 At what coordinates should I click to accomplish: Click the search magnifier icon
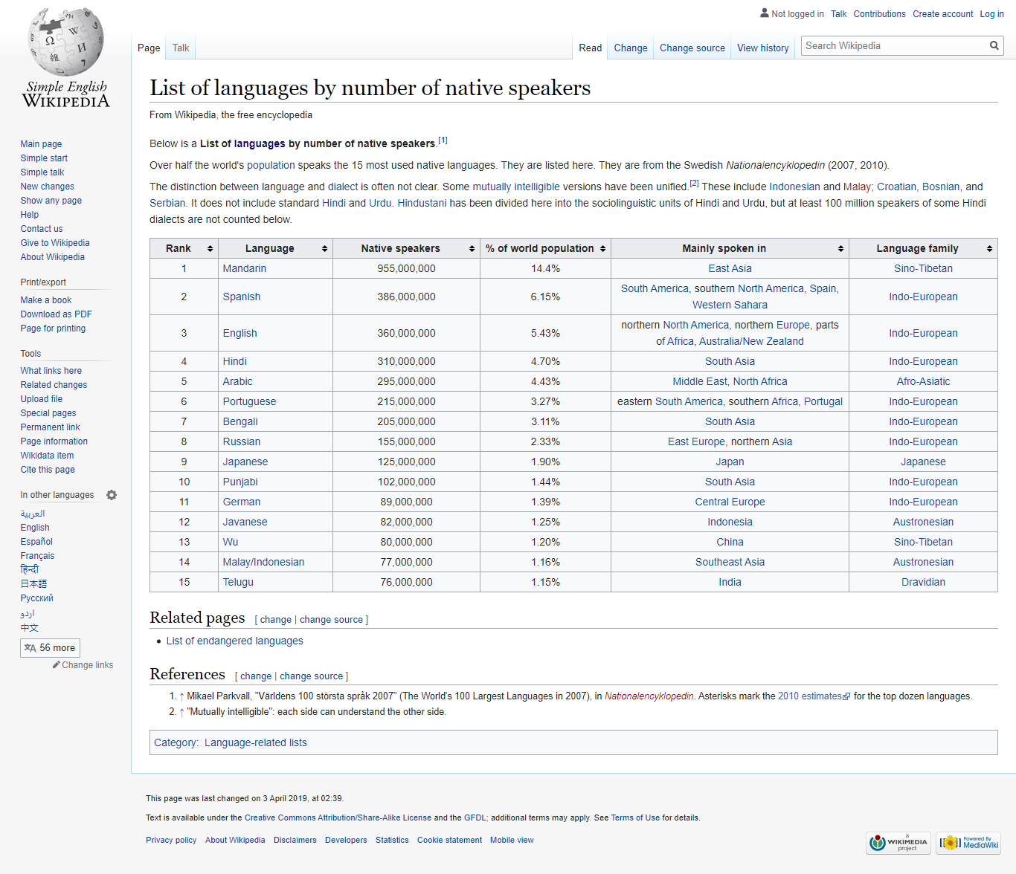coord(994,46)
